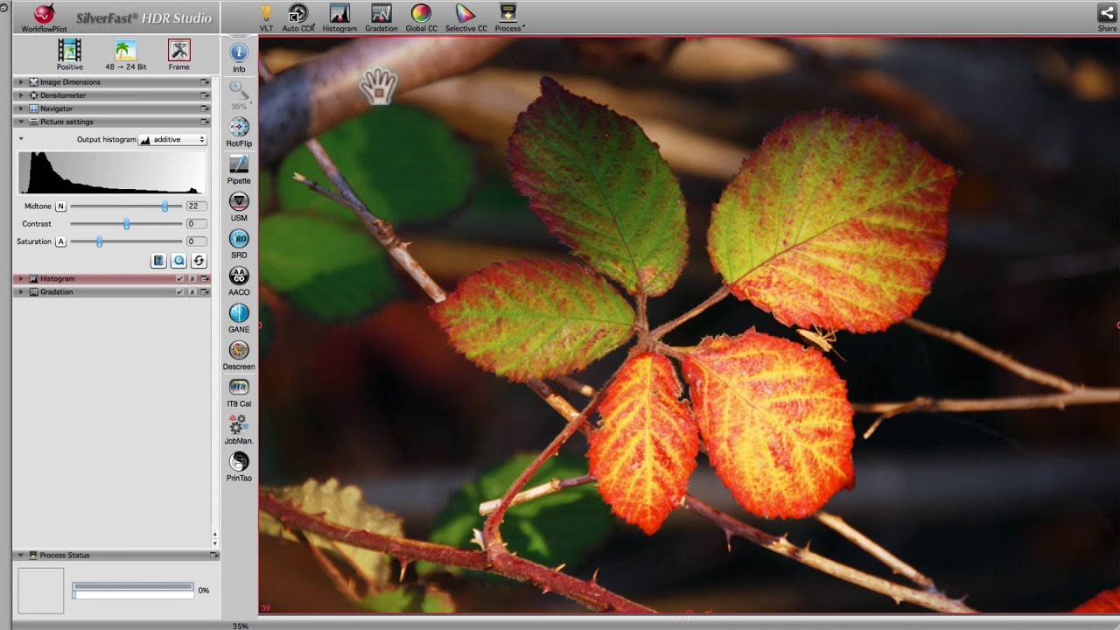Open the Output histogram additive dropdown

pos(172,140)
